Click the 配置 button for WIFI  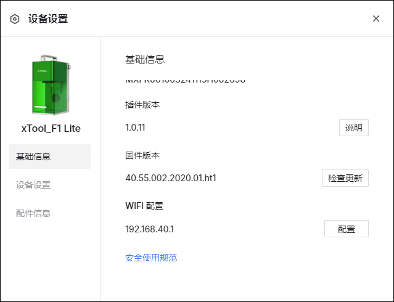(347, 229)
